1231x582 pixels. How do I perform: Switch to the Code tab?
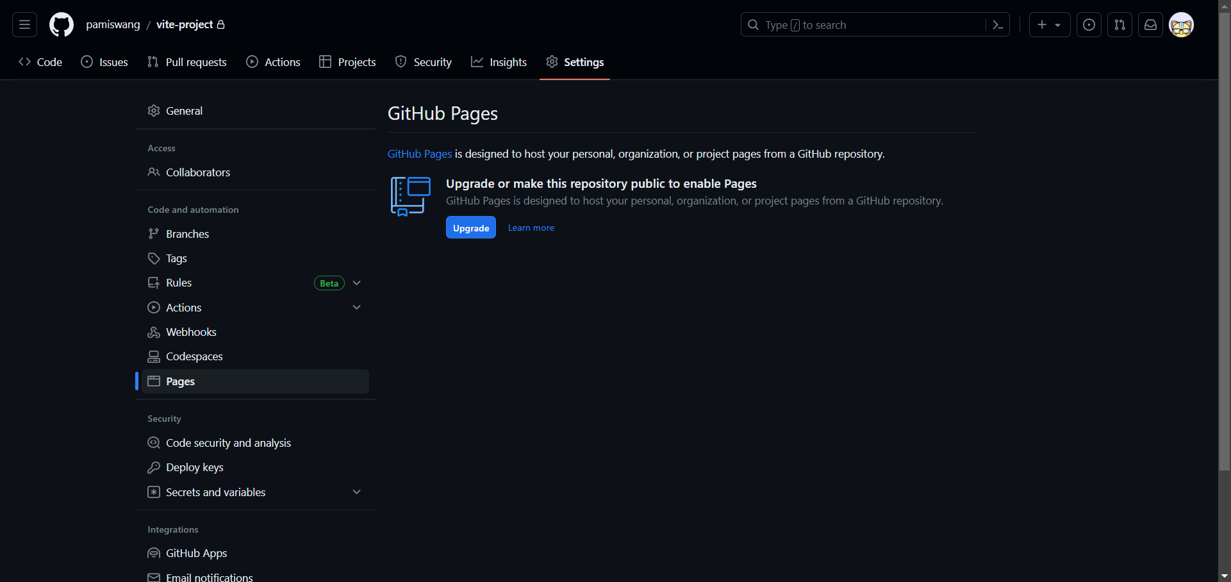40,62
